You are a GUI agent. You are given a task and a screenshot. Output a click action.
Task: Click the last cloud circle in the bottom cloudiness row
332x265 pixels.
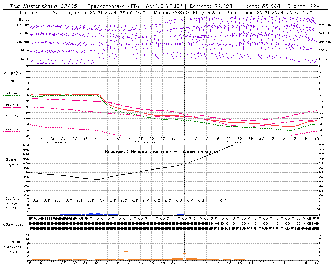[317, 228]
